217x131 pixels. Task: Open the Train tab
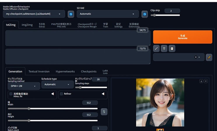pos(106,25)
